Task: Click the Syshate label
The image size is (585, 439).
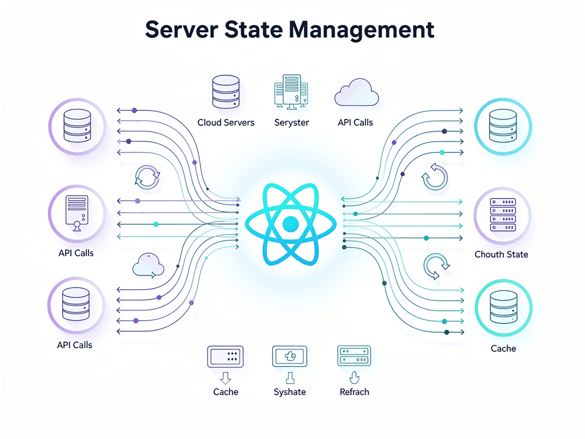Action: click(290, 392)
